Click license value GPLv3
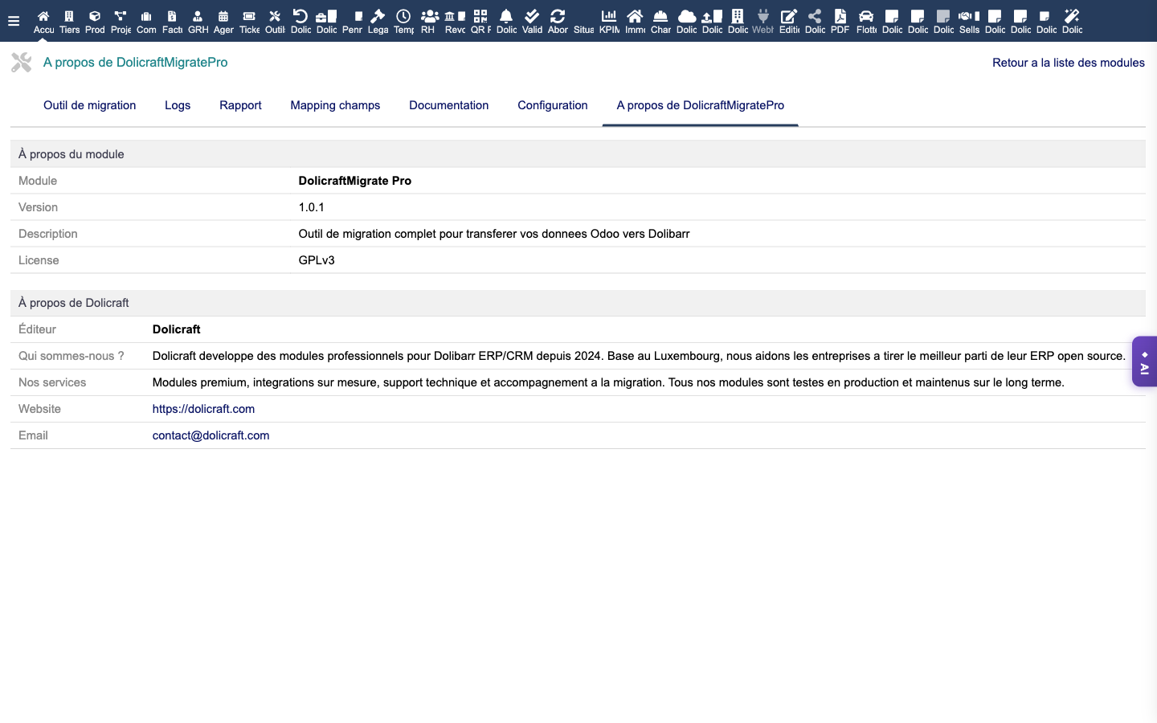This screenshot has width=1157, height=723. tap(317, 260)
